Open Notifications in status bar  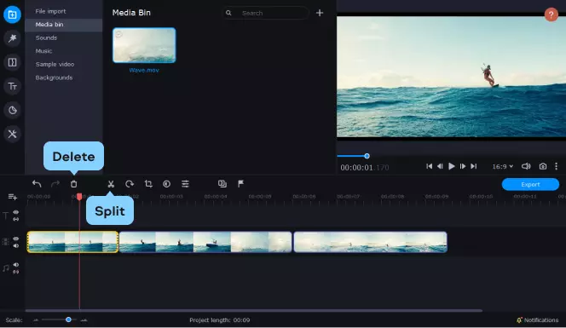pos(538,320)
